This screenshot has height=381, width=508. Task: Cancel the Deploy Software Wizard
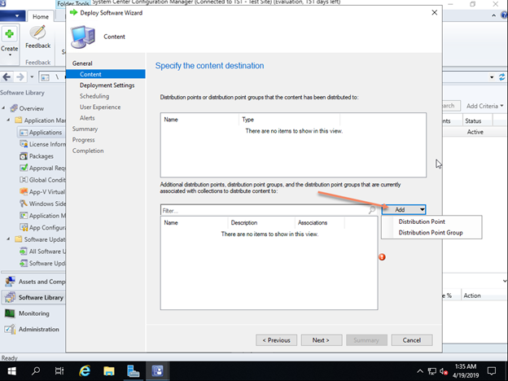tap(412, 340)
